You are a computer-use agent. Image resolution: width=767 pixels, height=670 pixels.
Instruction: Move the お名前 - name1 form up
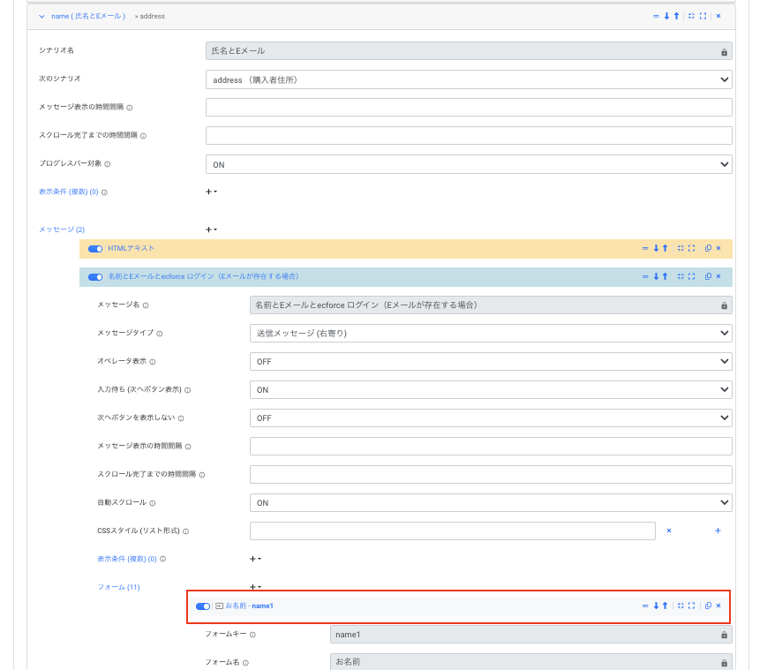(665, 606)
